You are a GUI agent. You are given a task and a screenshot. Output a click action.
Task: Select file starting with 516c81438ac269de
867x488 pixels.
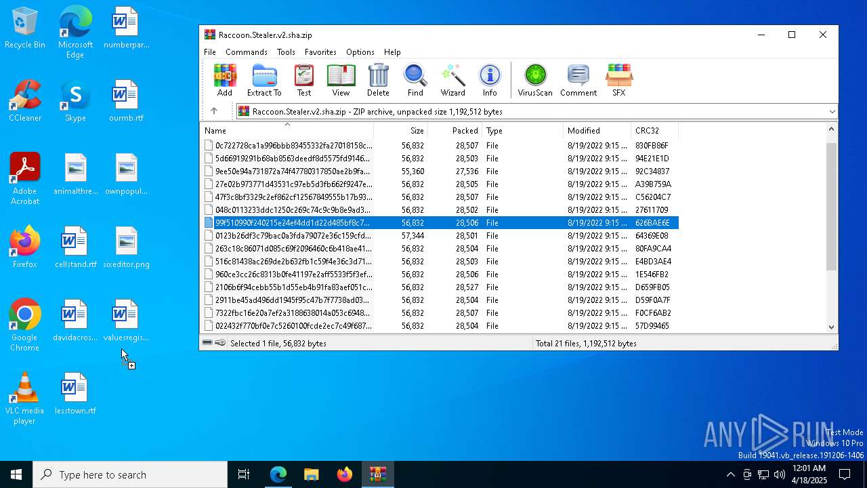[x=440, y=261]
